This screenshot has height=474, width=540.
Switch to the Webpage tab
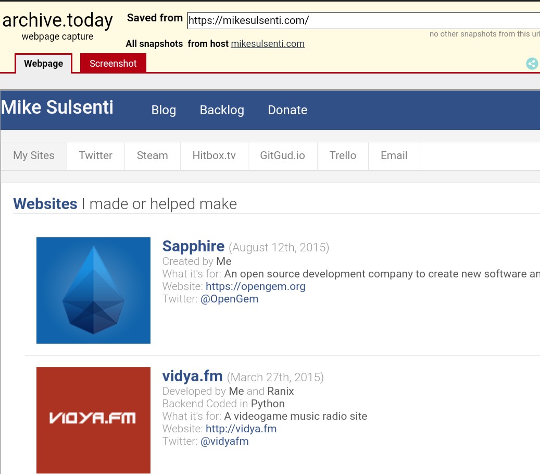[x=43, y=64]
